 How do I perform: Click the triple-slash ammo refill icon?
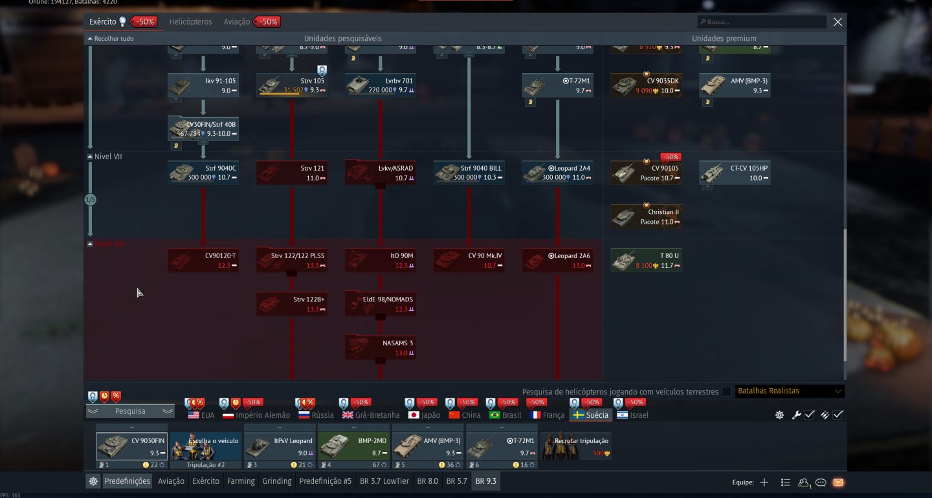[x=825, y=415]
